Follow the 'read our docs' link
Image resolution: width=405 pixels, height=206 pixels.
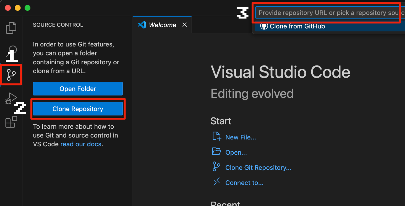tap(81, 144)
